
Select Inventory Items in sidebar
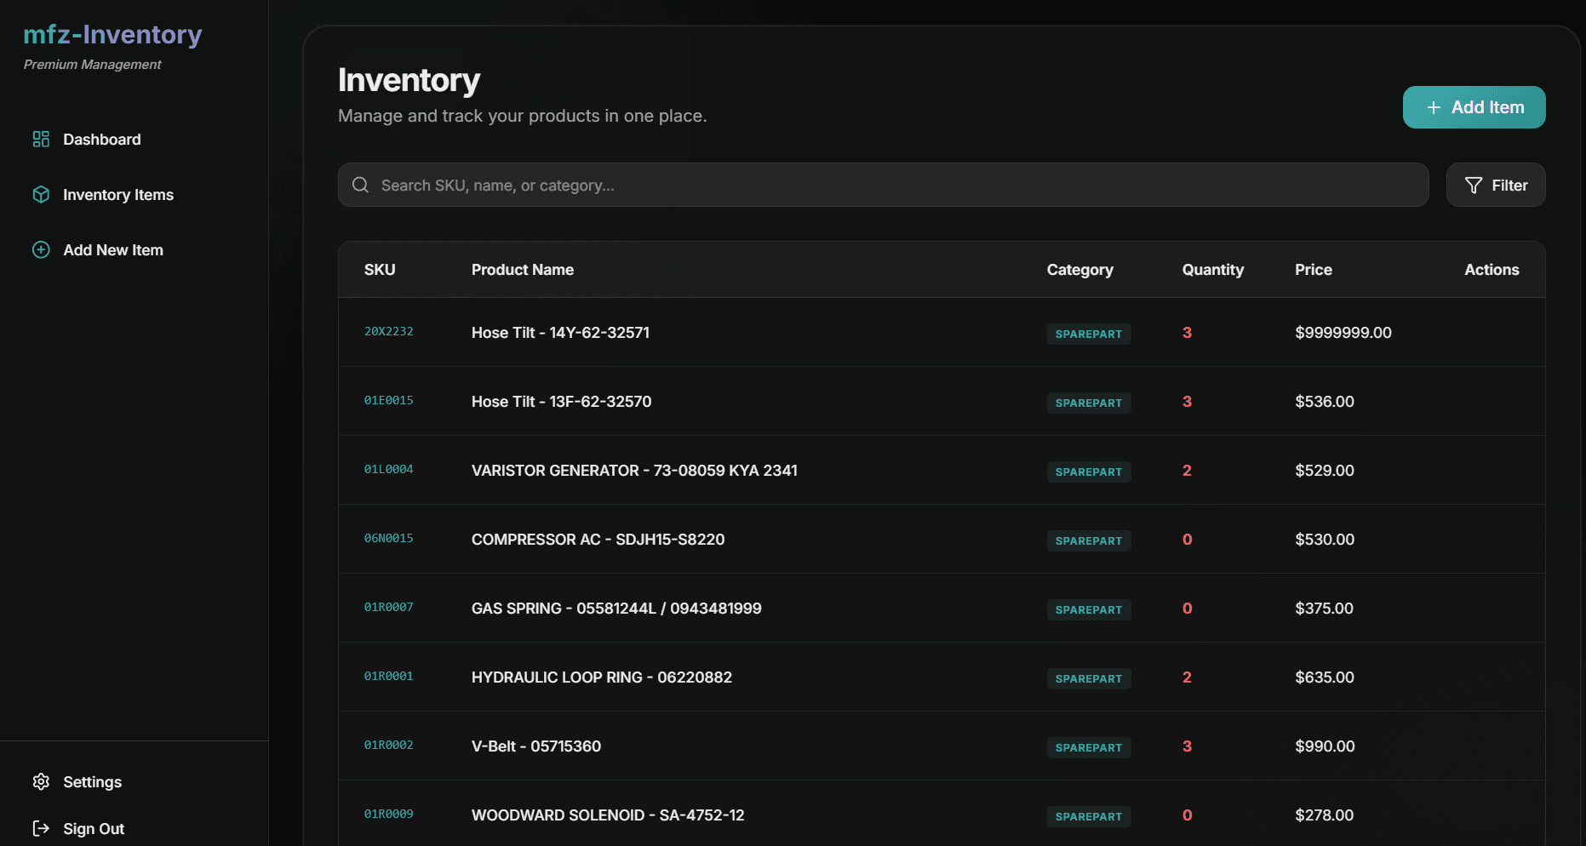pos(117,194)
